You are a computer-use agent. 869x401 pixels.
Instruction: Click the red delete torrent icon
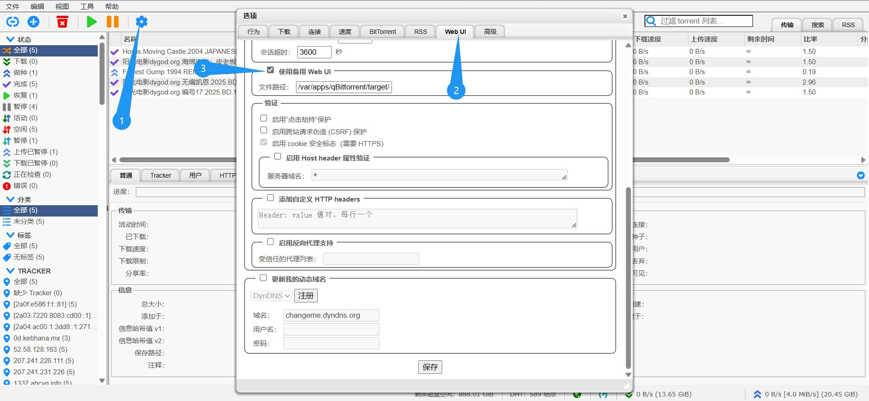[x=62, y=22]
